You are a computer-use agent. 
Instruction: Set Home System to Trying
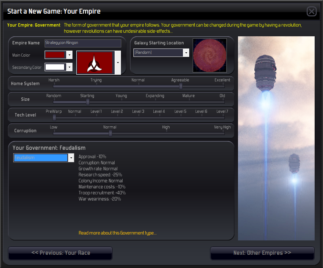96,80
